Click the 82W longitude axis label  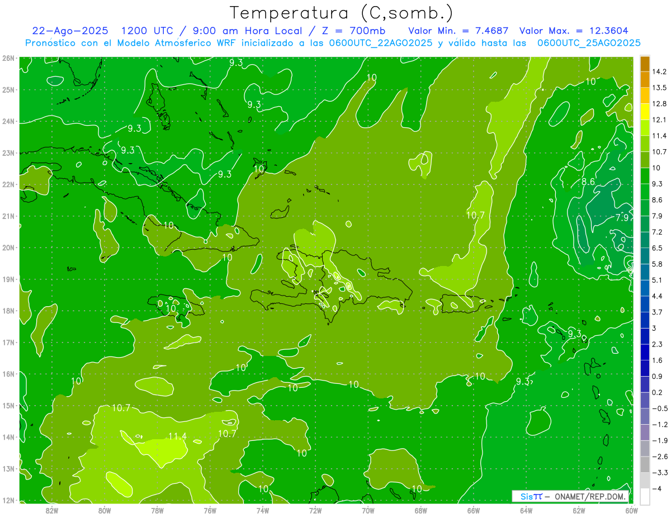pos(51,510)
